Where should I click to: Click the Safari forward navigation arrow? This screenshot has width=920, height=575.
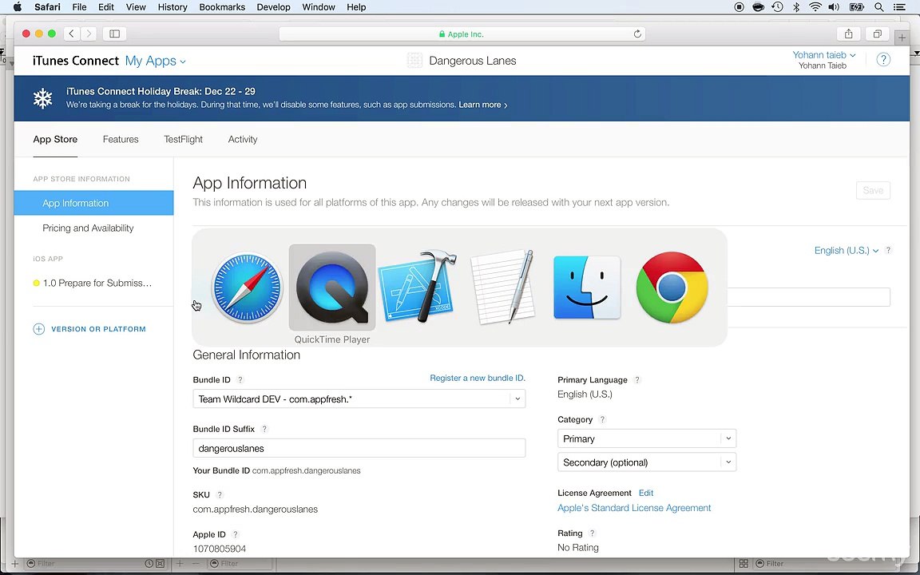89,34
